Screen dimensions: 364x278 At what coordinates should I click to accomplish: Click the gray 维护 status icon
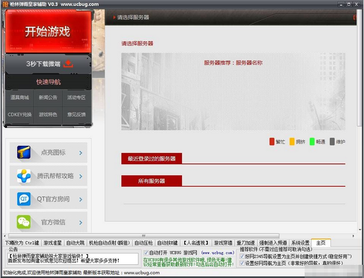click(332, 142)
